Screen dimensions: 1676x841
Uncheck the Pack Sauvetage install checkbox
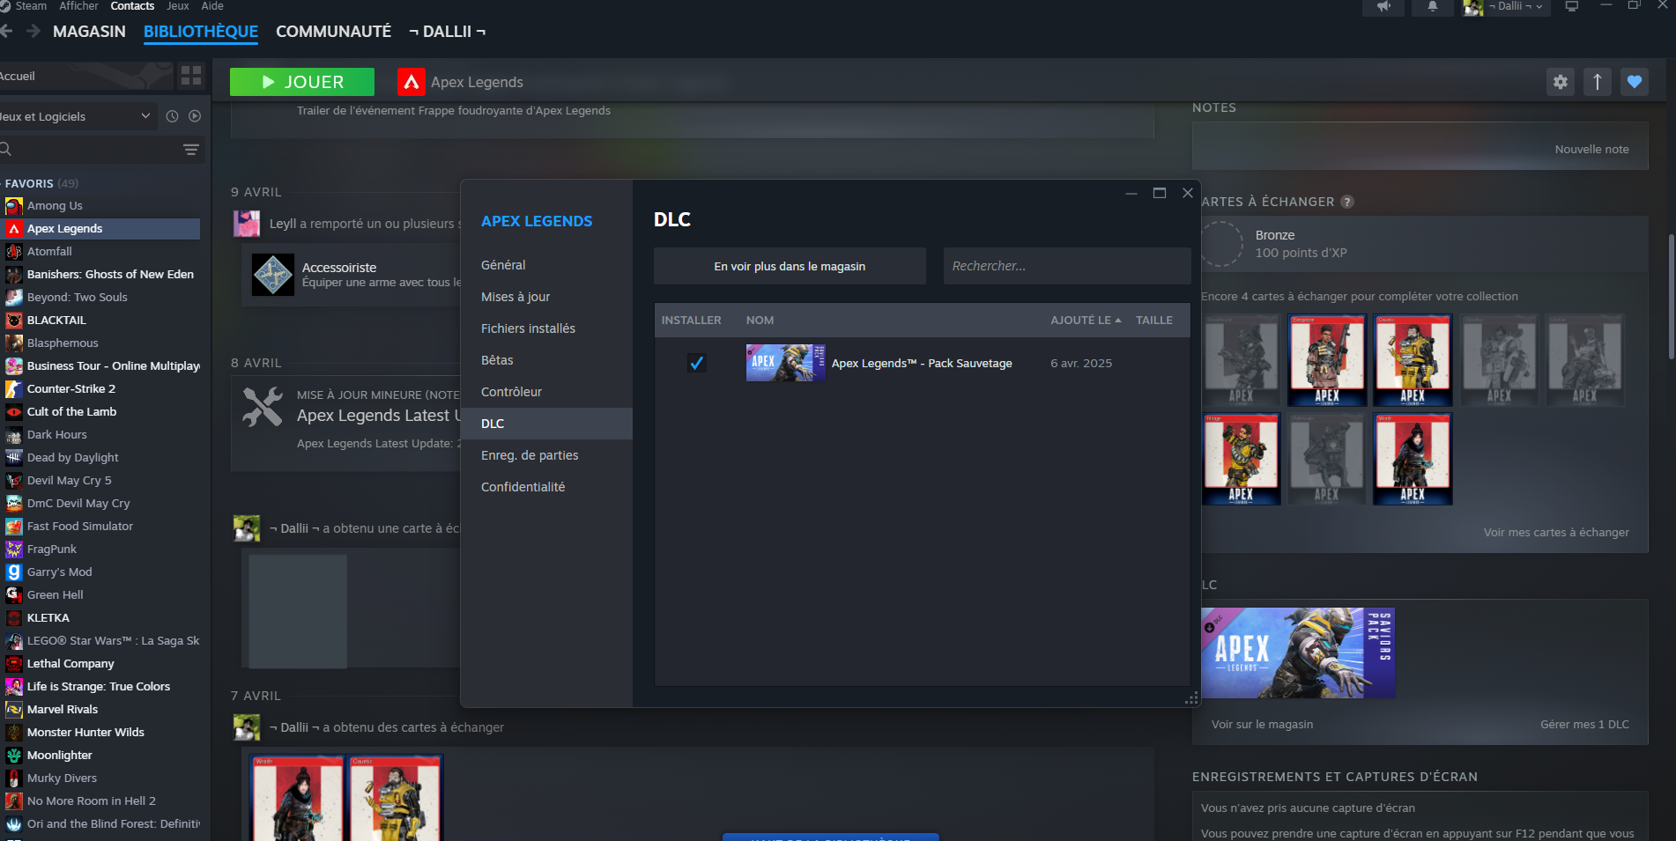(696, 363)
